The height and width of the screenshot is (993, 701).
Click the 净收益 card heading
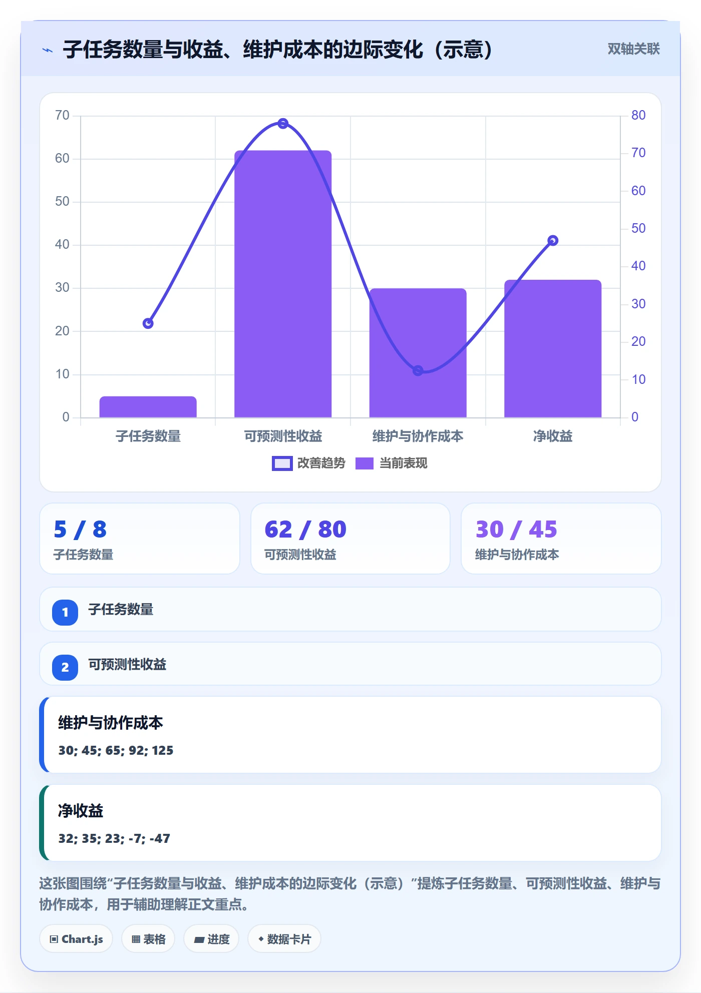81,811
